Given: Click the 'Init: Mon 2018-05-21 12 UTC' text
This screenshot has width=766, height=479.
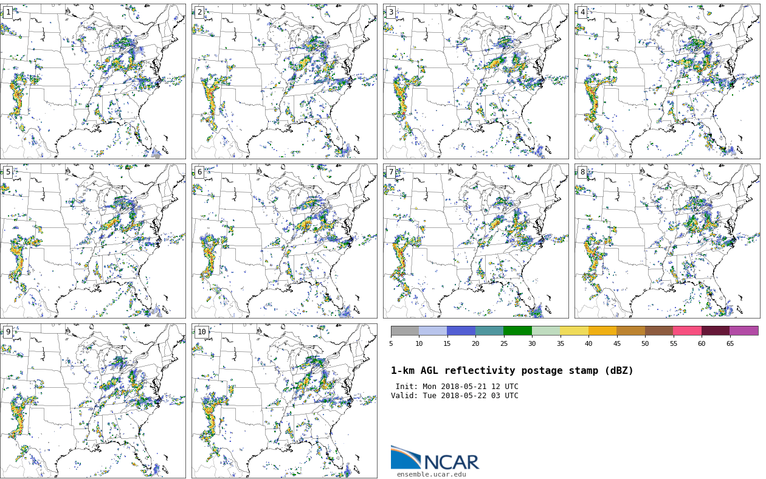Looking at the screenshot, I should coord(457,387).
